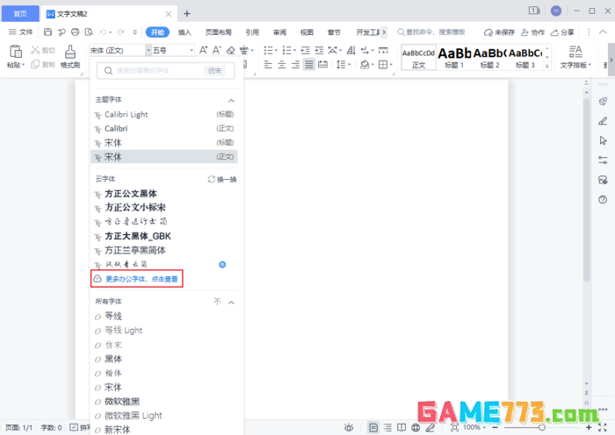Viewport: 615px width, 435px height.
Task: Click the save document icon
Action: tap(47, 32)
